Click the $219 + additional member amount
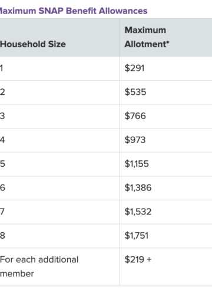This screenshot has width=212, height=297. tap(138, 259)
